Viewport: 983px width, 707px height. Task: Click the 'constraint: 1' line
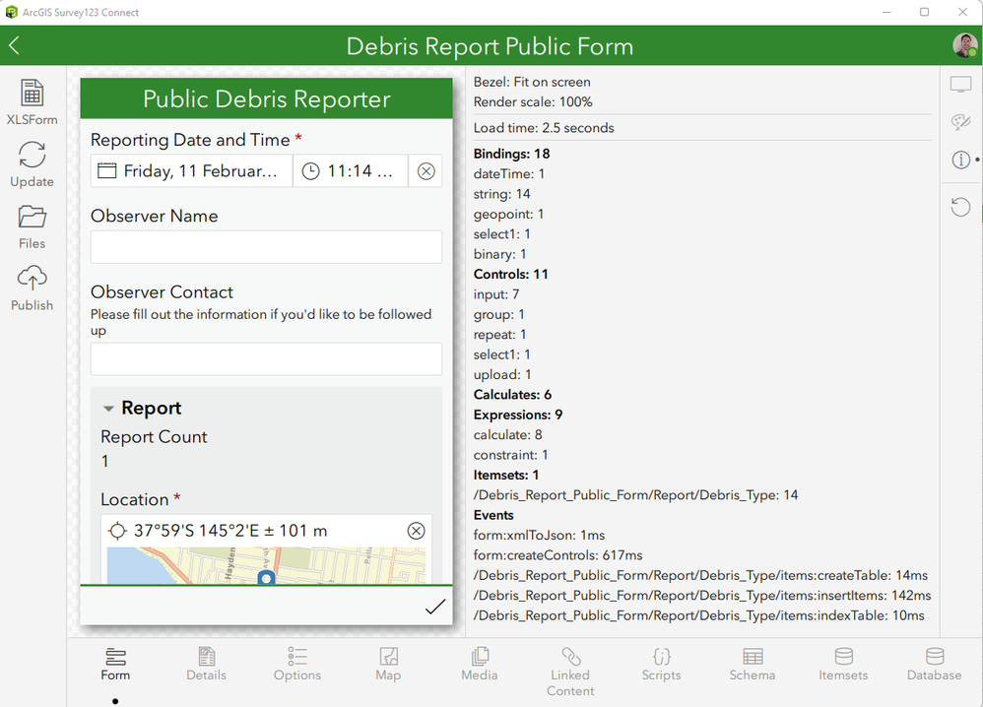[x=510, y=454]
